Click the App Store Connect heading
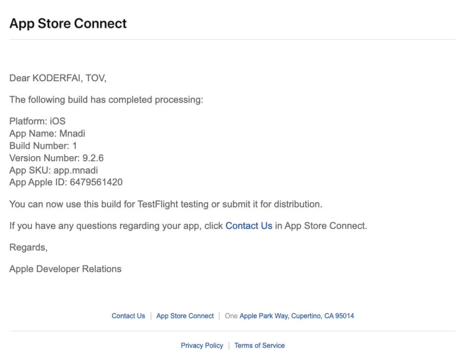The height and width of the screenshot is (358, 465). click(68, 23)
